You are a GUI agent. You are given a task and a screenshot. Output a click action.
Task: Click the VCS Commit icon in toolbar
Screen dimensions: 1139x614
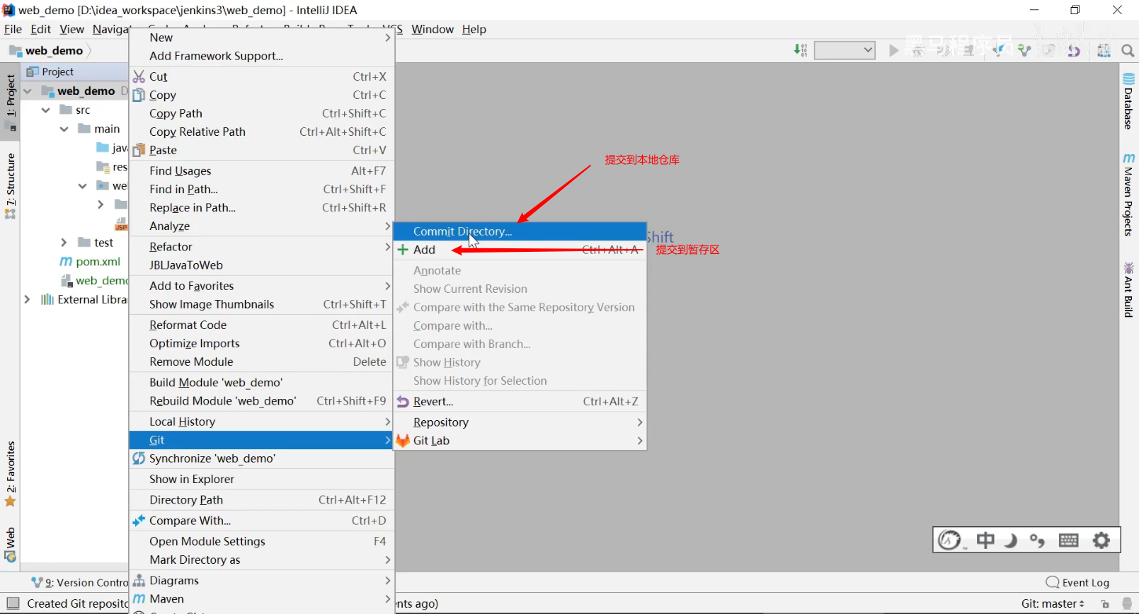tap(1024, 50)
